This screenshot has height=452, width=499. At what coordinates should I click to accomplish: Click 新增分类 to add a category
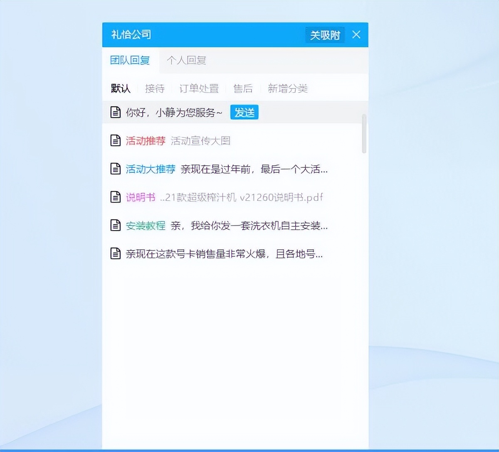coord(288,88)
